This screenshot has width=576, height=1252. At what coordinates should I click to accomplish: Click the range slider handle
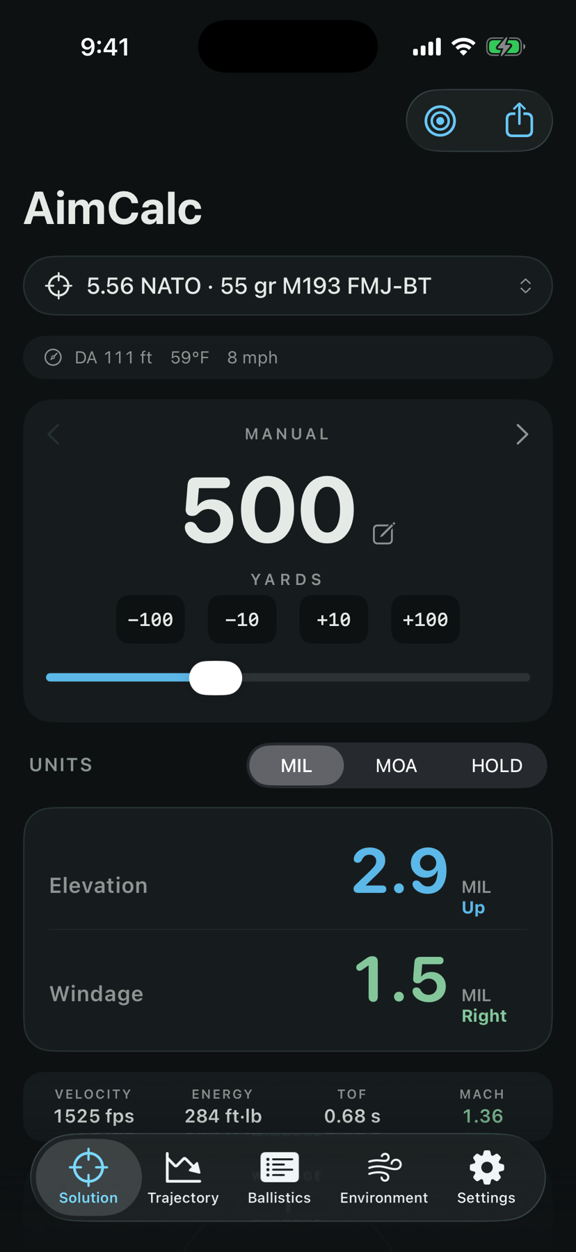click(x=216, y=677)
